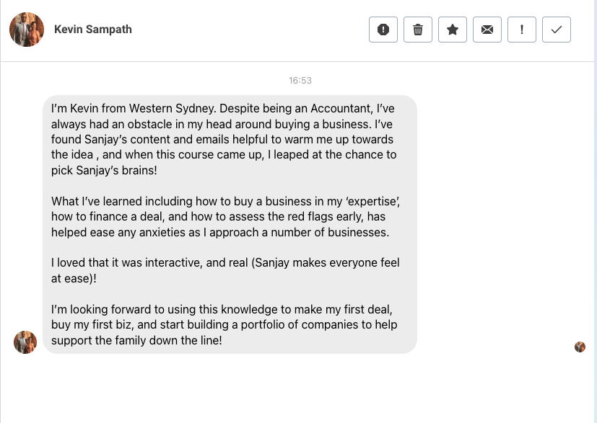This screenshot has width=597, height=423.
Task: Flag conversation as important with exclamation icon
Action: 522,30
